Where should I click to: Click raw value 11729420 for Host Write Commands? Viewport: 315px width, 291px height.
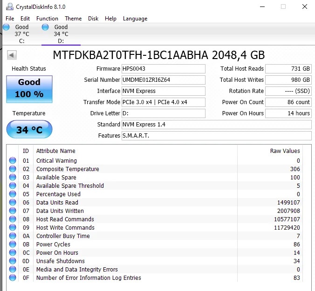pos(287,228)
